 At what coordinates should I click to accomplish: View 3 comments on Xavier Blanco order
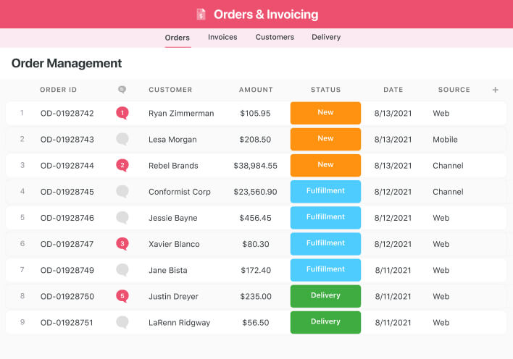(x=122, y=244)
